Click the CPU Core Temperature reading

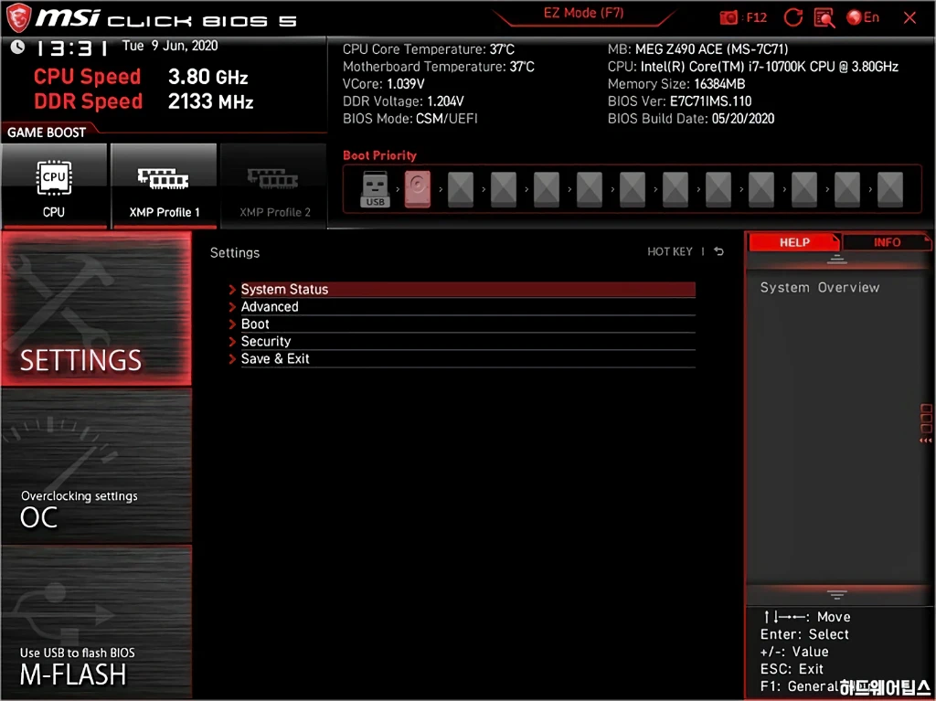(429, 49)
